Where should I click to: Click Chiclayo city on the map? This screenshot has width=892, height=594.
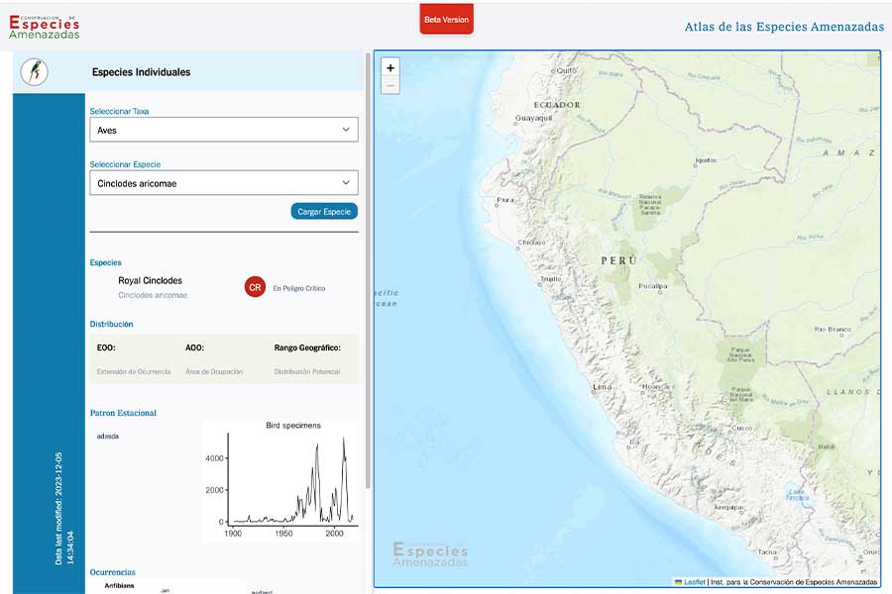tap(531, 243)
